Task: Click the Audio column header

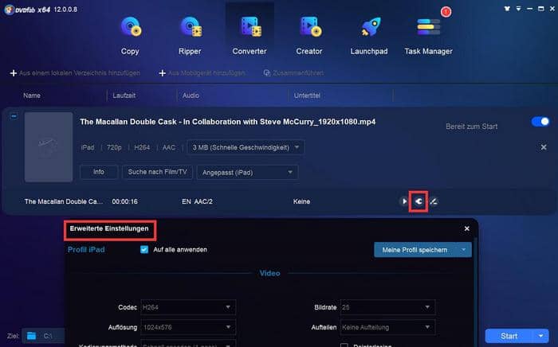Action: pos(191,96)
